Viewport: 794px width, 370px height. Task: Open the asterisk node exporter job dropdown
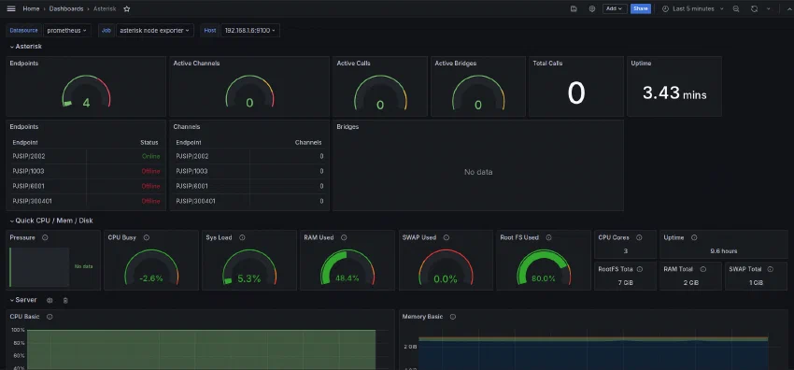click(x=155, y=31)
